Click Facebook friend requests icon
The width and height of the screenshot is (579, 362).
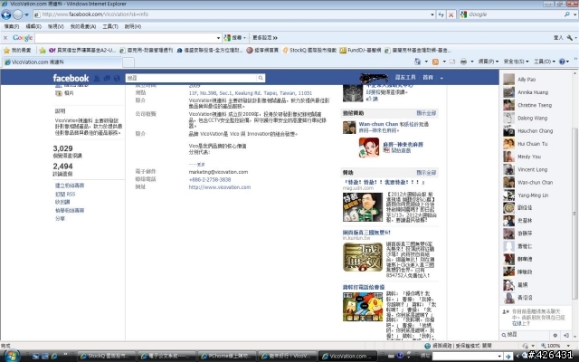click(97, 79)
